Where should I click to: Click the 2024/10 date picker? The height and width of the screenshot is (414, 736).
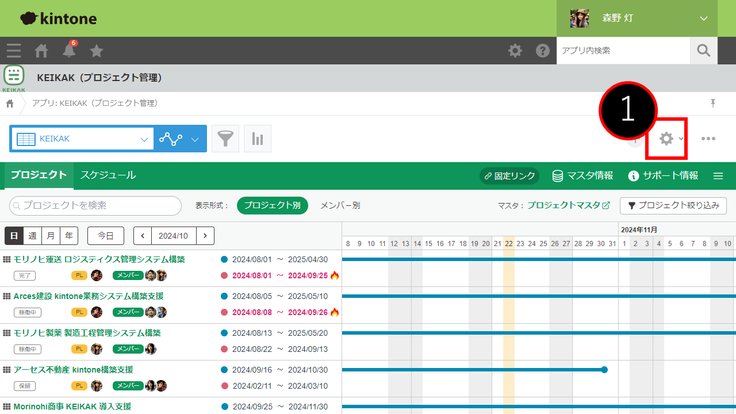(174, 236)
